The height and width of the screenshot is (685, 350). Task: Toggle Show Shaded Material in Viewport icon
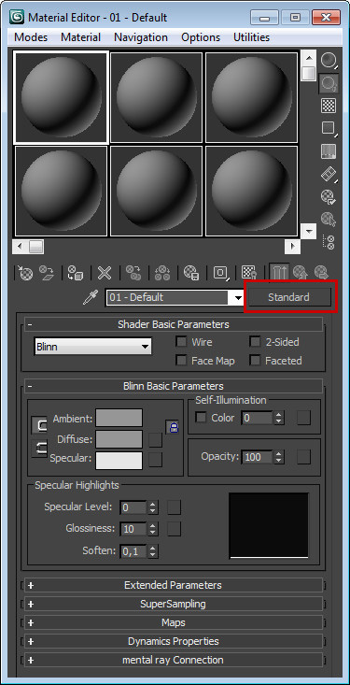[249, 273]
